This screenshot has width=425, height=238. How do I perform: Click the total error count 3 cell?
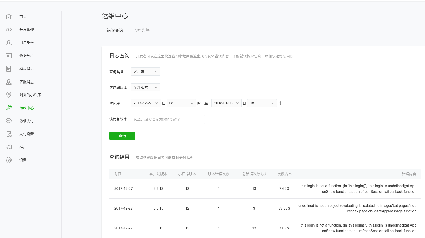pos(254,208)
